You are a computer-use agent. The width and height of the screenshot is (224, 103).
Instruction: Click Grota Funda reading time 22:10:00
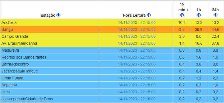137,78
